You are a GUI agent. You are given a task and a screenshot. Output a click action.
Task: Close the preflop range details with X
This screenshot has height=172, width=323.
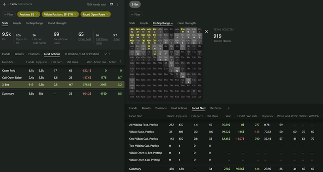pos(206,31)
